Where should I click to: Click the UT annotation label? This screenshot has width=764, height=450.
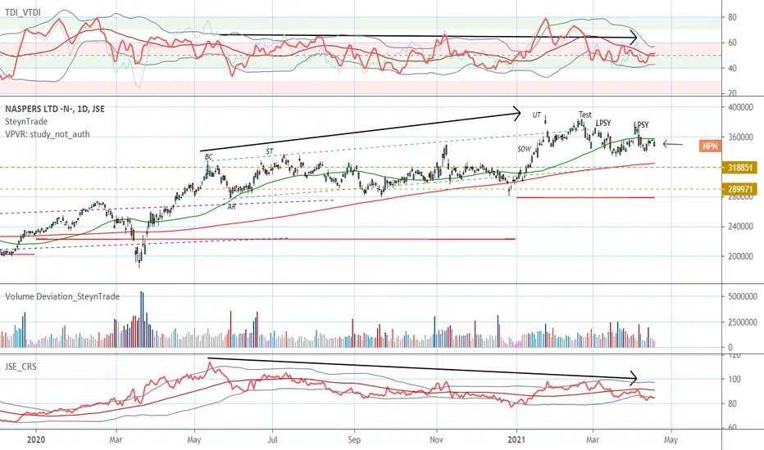click(x=536, y=115)
